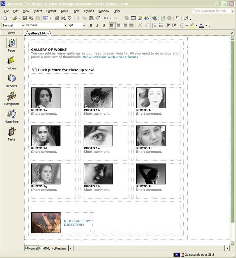
Task: Select the PHOTO 1e eye thumbnail
Action: [x=98, y=136]
